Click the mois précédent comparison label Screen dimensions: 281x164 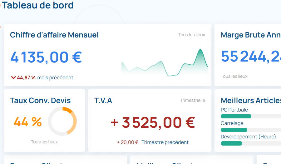pos(55,77)
